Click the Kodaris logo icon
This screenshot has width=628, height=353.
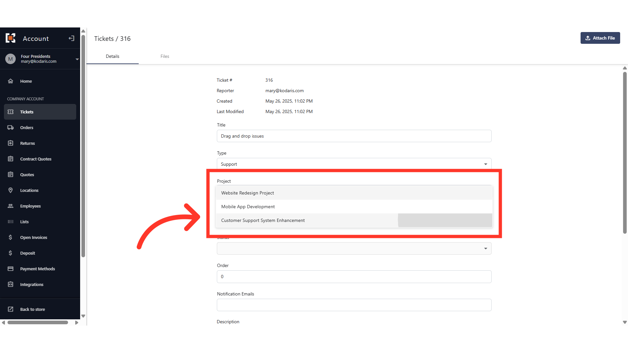pyautogui.click(x=10, y=38)
